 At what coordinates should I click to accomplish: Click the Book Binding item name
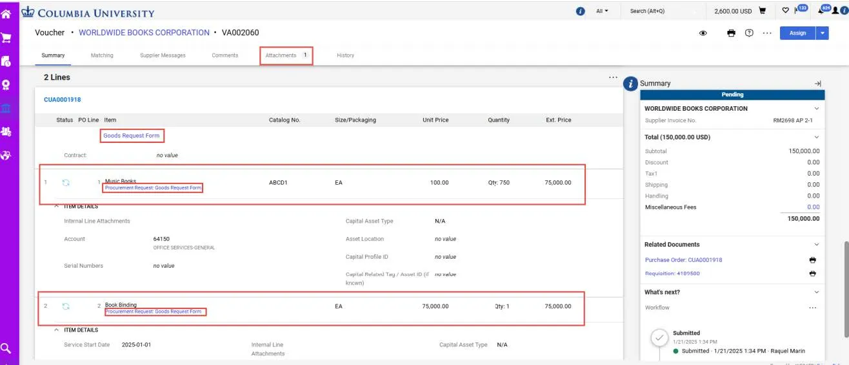click(121, 305)
